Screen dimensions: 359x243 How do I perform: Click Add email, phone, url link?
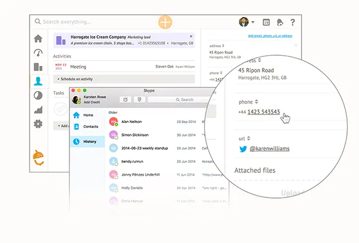click(270, 36)
